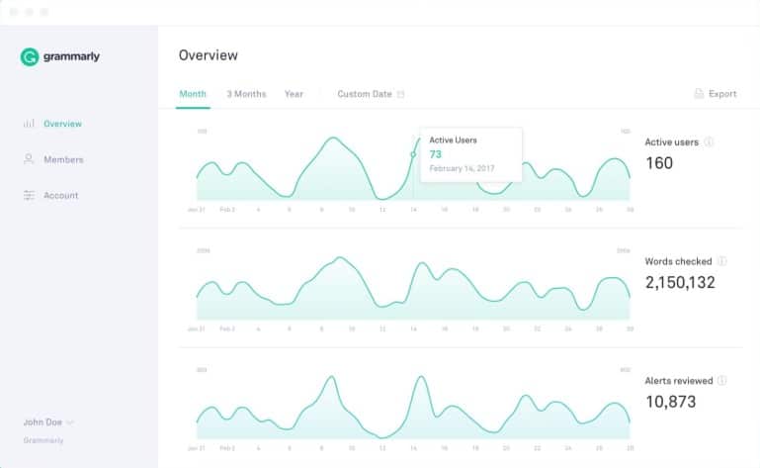Select the Month tab

(x=193, y=94)
